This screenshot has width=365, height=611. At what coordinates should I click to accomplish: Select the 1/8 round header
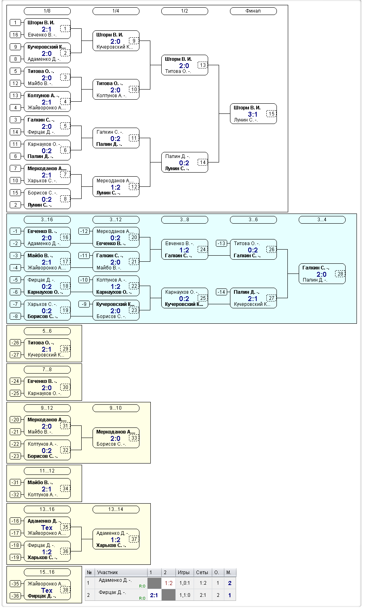click(47, 11)
